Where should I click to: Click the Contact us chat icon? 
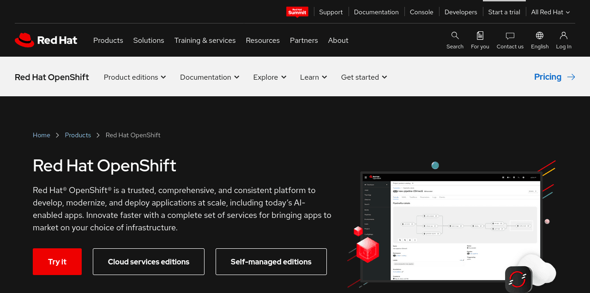tap(510, 35)
